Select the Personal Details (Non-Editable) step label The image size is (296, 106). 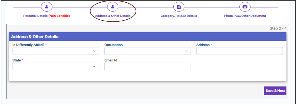tap(47, 16)
